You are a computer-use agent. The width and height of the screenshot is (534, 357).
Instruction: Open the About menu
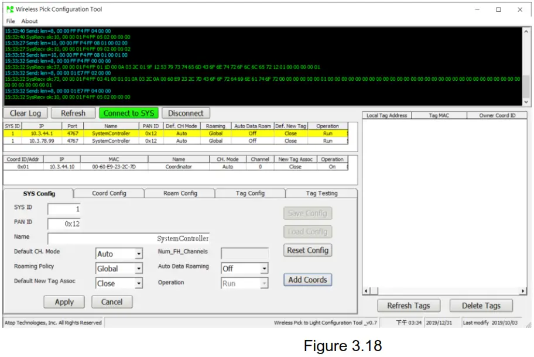[29, 21]
